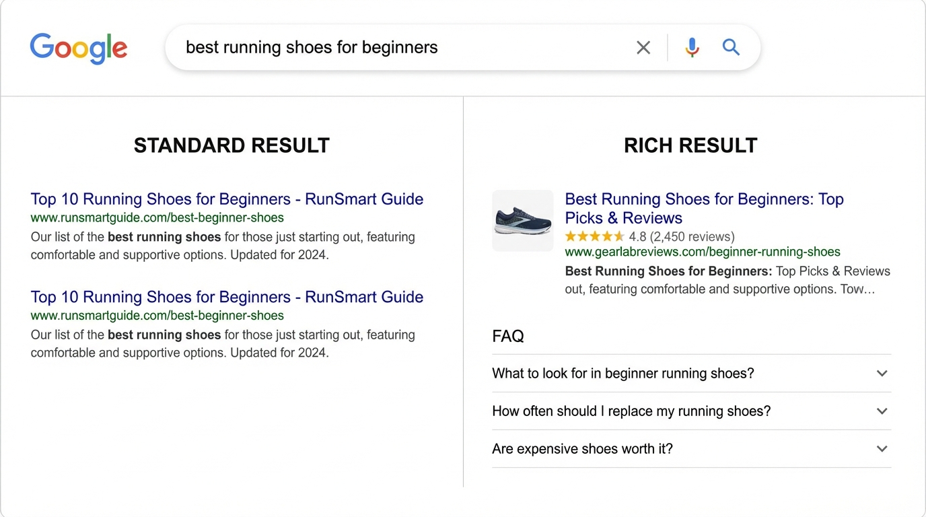926x517 pixels.
Task: Click the reviews count showing 2,450 reviews
Action: (x=690, y=236)
